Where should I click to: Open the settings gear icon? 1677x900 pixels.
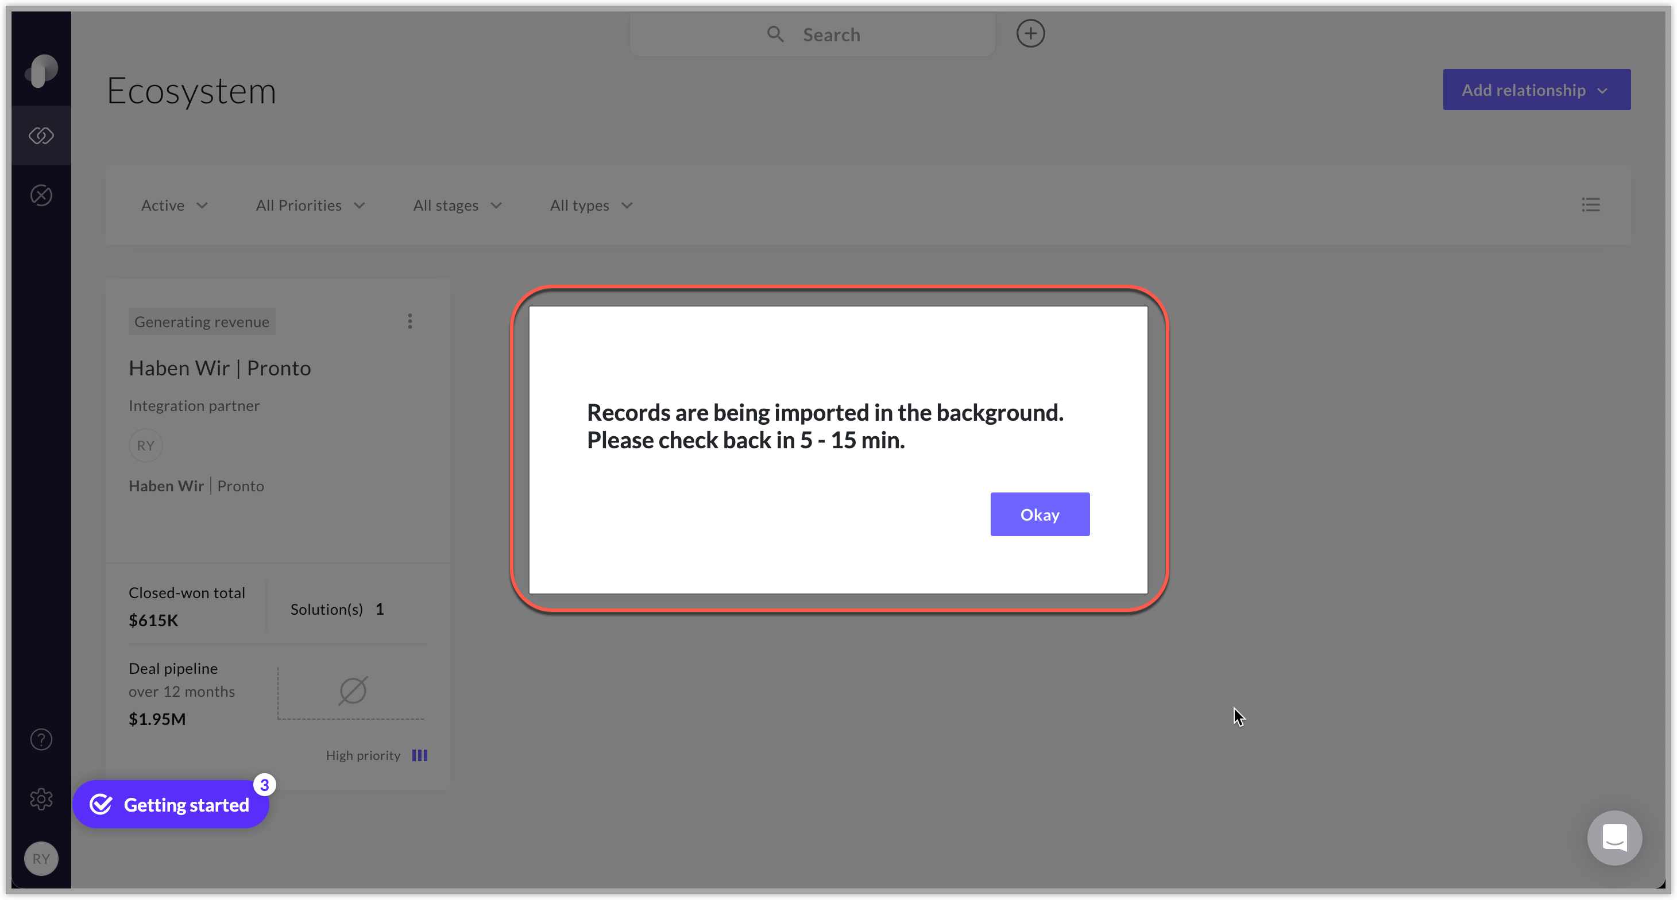41,799
